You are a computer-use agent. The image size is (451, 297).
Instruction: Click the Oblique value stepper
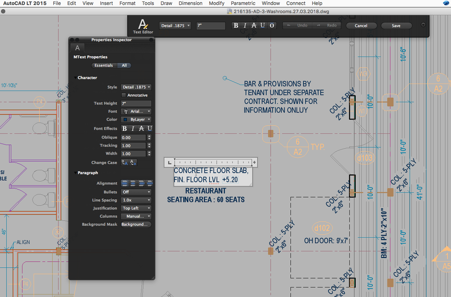click(x=149, y=137)
